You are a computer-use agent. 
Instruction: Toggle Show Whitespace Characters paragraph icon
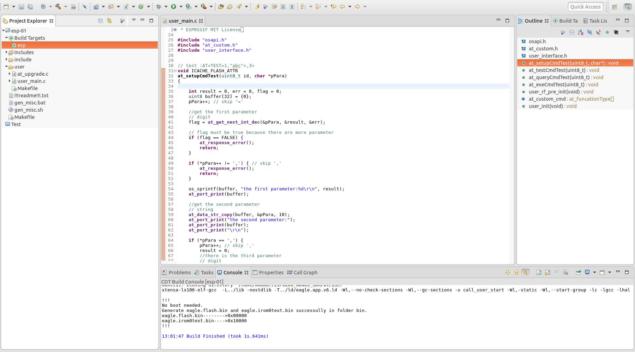tap(292, 7)
